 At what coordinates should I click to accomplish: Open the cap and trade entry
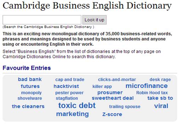point(70,80)
